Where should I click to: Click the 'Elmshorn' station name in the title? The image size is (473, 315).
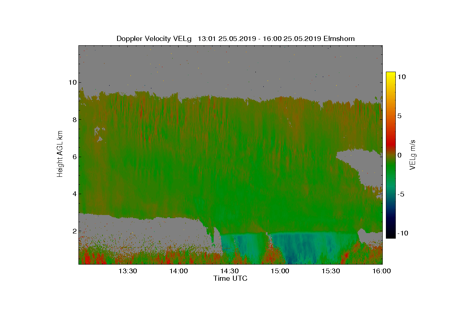(x=339, y=39)
